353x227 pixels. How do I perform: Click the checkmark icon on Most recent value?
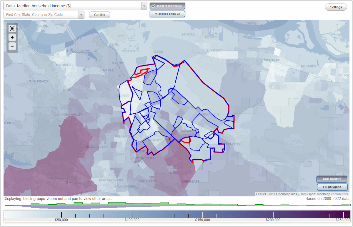pos(154,6)
